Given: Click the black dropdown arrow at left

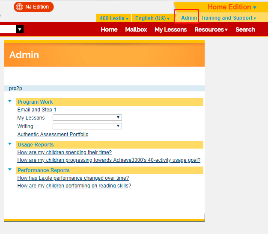Looking at the screenshot, I should [20, 29].
